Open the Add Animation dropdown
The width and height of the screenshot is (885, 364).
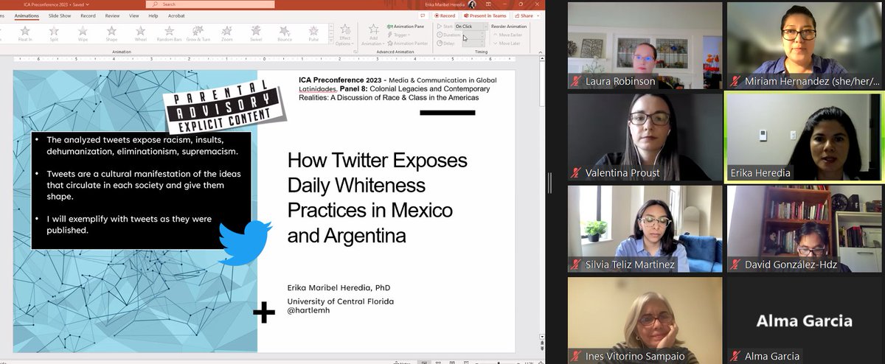(372, 35)
